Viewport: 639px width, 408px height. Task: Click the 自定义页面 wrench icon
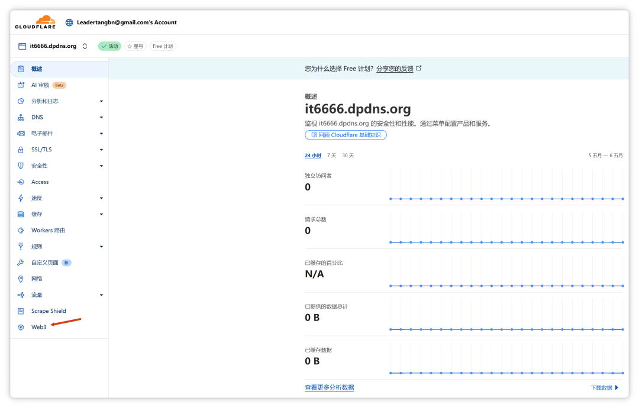(x=21, y=263)
